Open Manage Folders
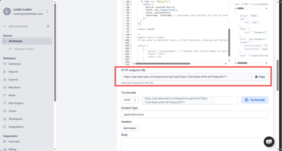Viewport: 282px width, 151px height. (x=24, y=49)
